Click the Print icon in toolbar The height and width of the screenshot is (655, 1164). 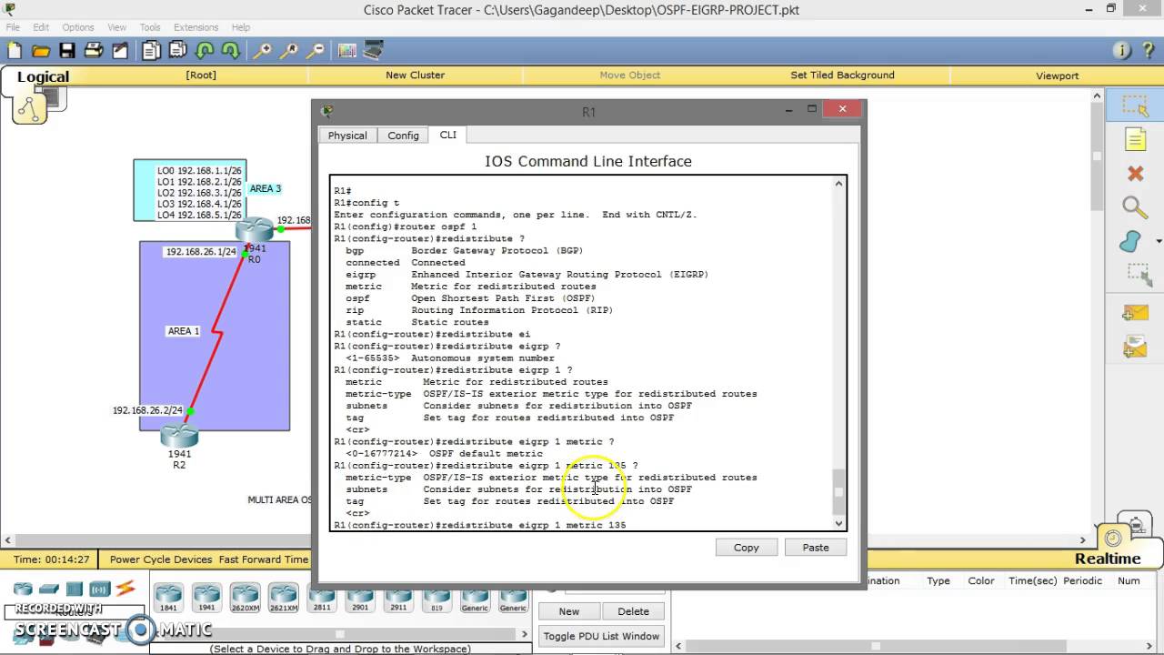click(94, 51)
